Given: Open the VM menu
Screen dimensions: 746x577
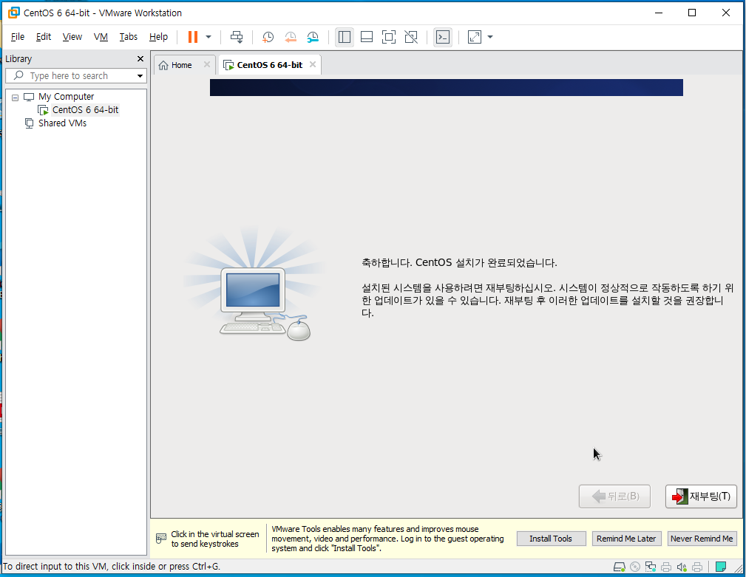Looking at the screenshot, I should click(x=101, y=37).
